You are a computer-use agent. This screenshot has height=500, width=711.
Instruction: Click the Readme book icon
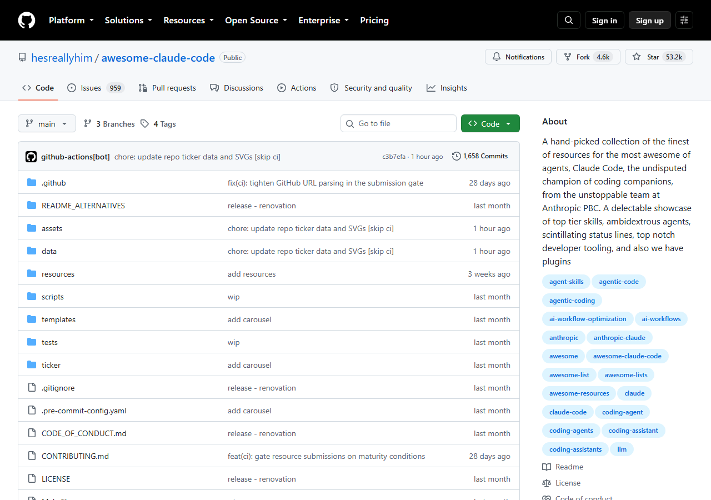tap(547, 467)
